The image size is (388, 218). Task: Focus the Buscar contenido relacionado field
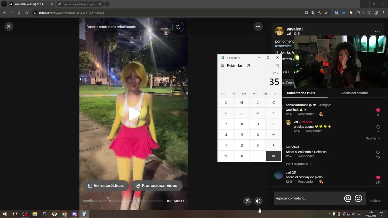pyautogui.click(x=127, y=27)
